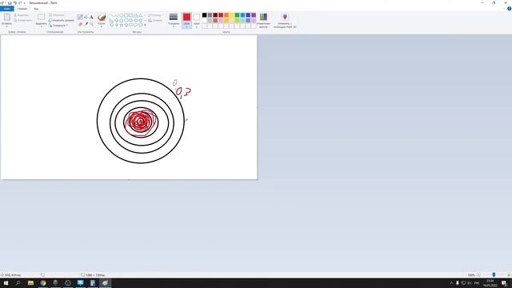Open Paint Help question mark icon
The image size is (512, 288).
(x=509, y=9)
